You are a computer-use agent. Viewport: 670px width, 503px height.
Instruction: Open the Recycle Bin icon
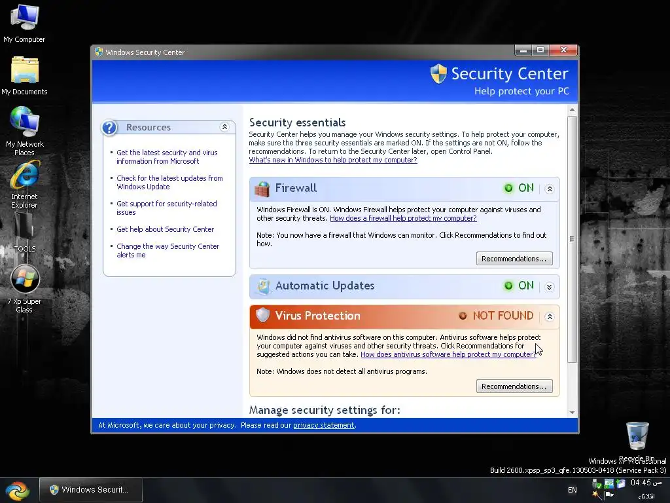click(637, 441)
